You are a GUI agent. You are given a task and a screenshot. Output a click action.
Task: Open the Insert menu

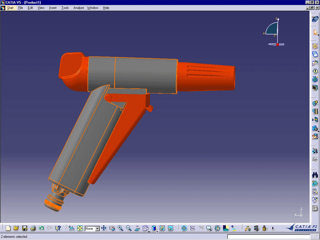[53, 8]
